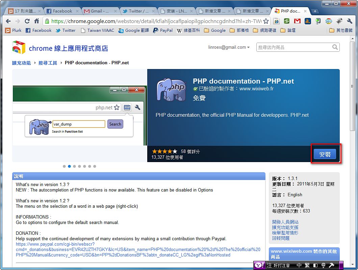This screenshot has height=270, width=358.
Task: Open the 開發人員網站 link
Action: click(x=285, y=222)
